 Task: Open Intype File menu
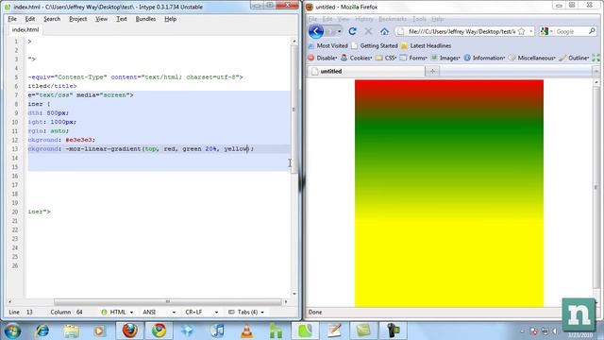point(12,19)
